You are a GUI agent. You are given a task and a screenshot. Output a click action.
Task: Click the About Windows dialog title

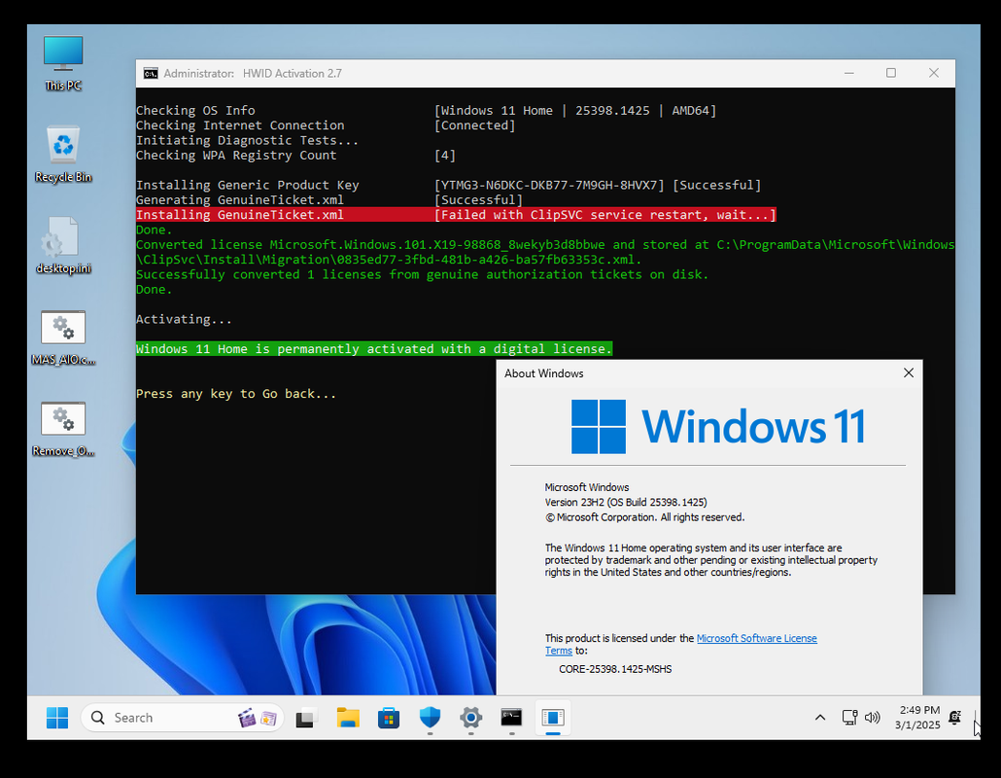[x=544, y=373]
